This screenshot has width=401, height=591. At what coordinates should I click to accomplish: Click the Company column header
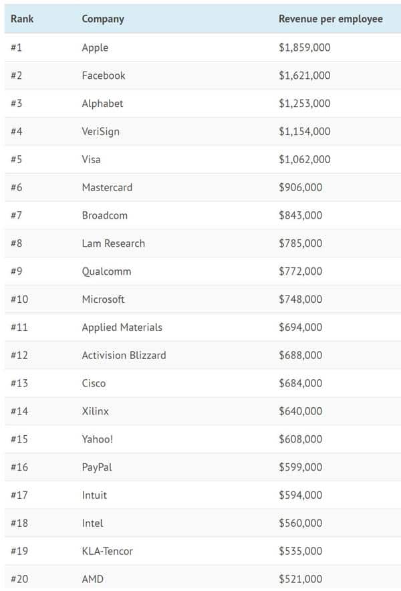point(103,19)
